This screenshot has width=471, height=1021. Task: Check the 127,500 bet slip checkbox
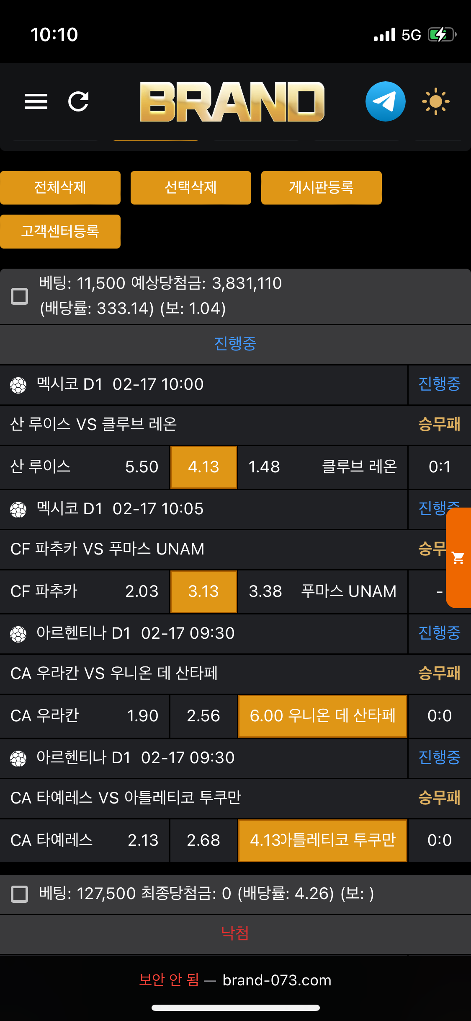(x=19, y=894)
